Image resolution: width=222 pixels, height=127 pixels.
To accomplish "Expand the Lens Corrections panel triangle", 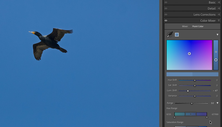I will [x=219, y=15].
